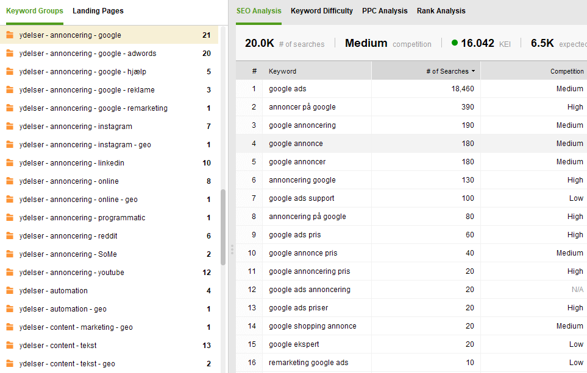Click folder icon beside ydelser - annoncering - linkedin

tap(10, 163)
